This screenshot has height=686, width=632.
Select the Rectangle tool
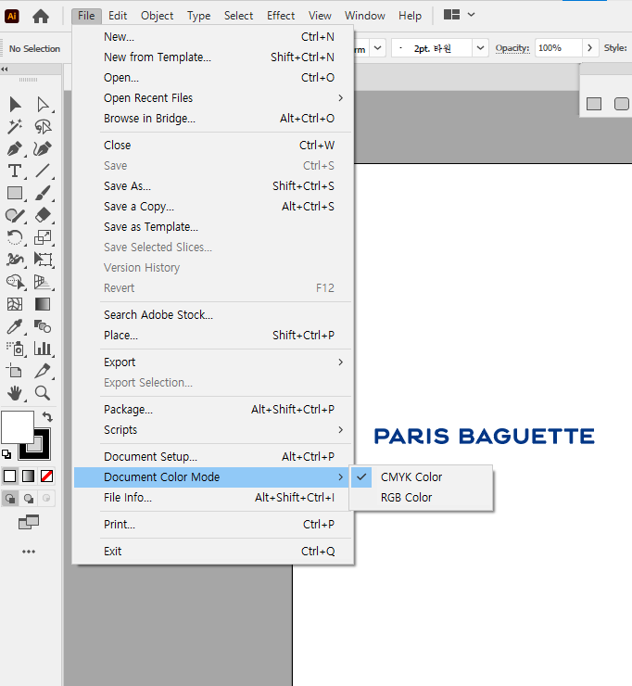coord(15,193)
